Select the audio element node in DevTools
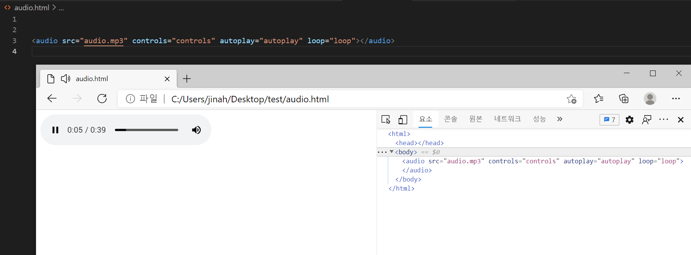 (543, 161)
